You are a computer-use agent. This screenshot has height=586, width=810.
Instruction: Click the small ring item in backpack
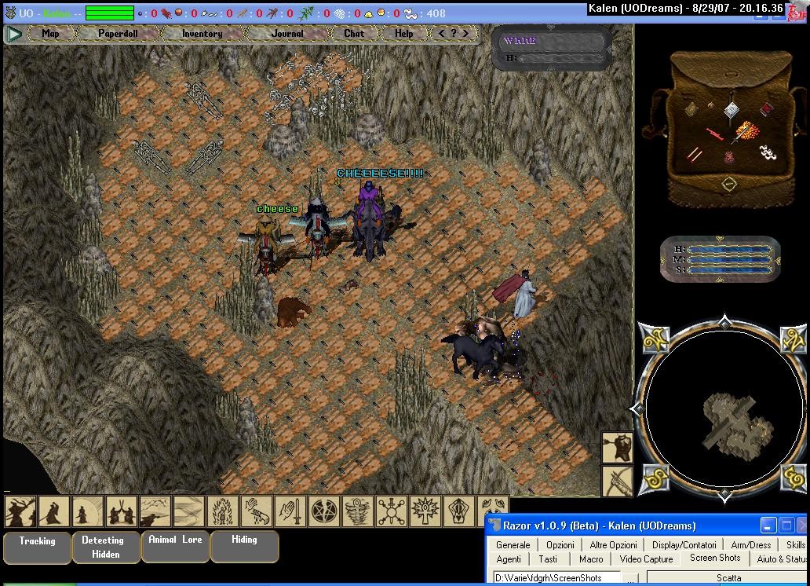point(711,105)
